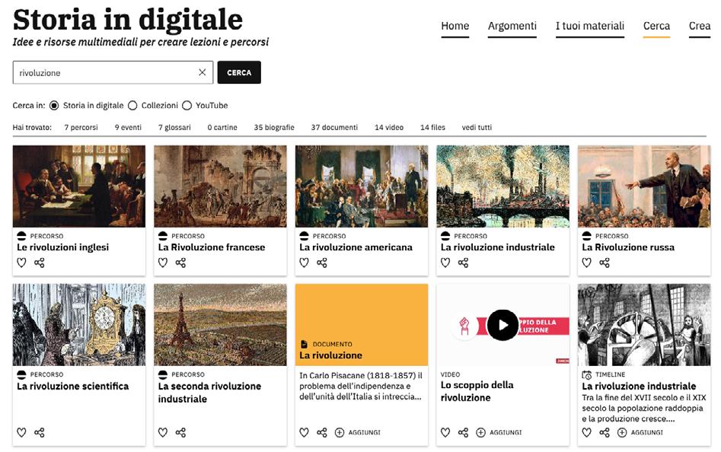This screenshot has width=721, height=452.
Task: Choose YouTube as search source
Action: click(x=187, y=105)
